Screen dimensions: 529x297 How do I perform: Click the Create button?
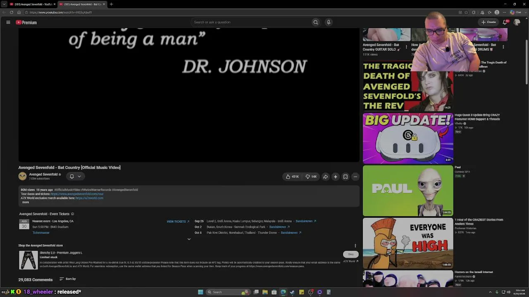(488, 22)
